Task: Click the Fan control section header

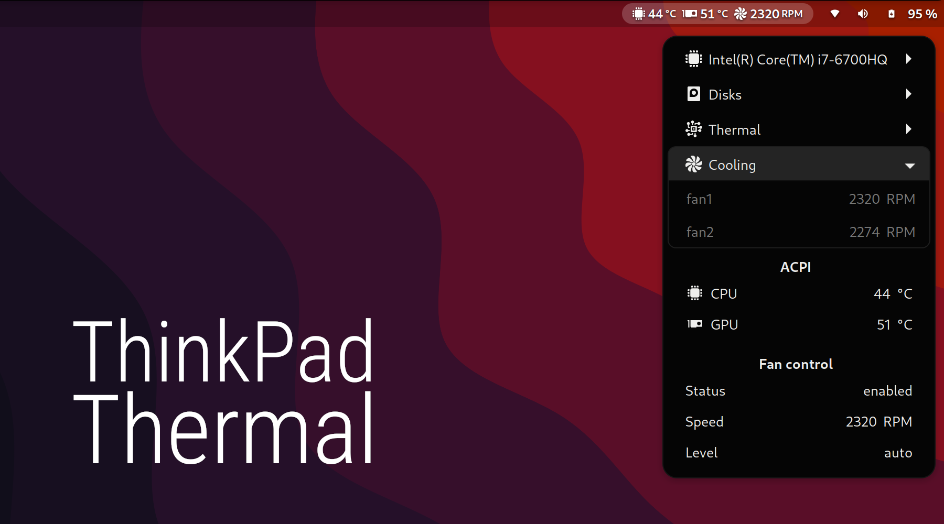Action: tap(796, 364)
